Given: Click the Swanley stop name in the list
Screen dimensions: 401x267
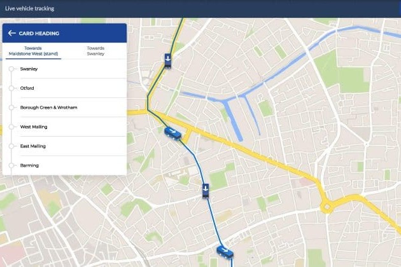Looking at the screenshot, I should coord(29,69).
